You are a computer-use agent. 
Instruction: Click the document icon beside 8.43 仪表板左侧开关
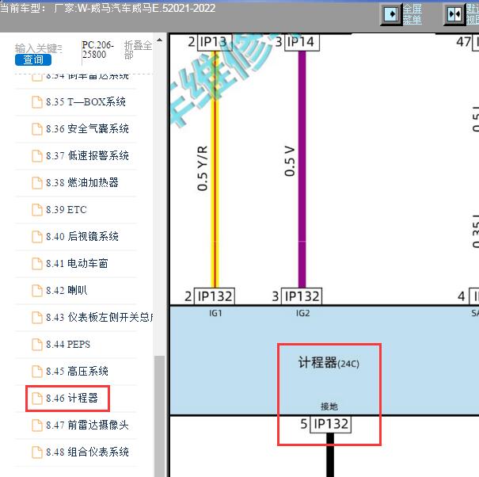point(37,318)
